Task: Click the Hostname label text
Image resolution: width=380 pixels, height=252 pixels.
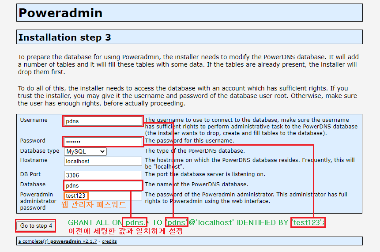Action: [34, 160]
